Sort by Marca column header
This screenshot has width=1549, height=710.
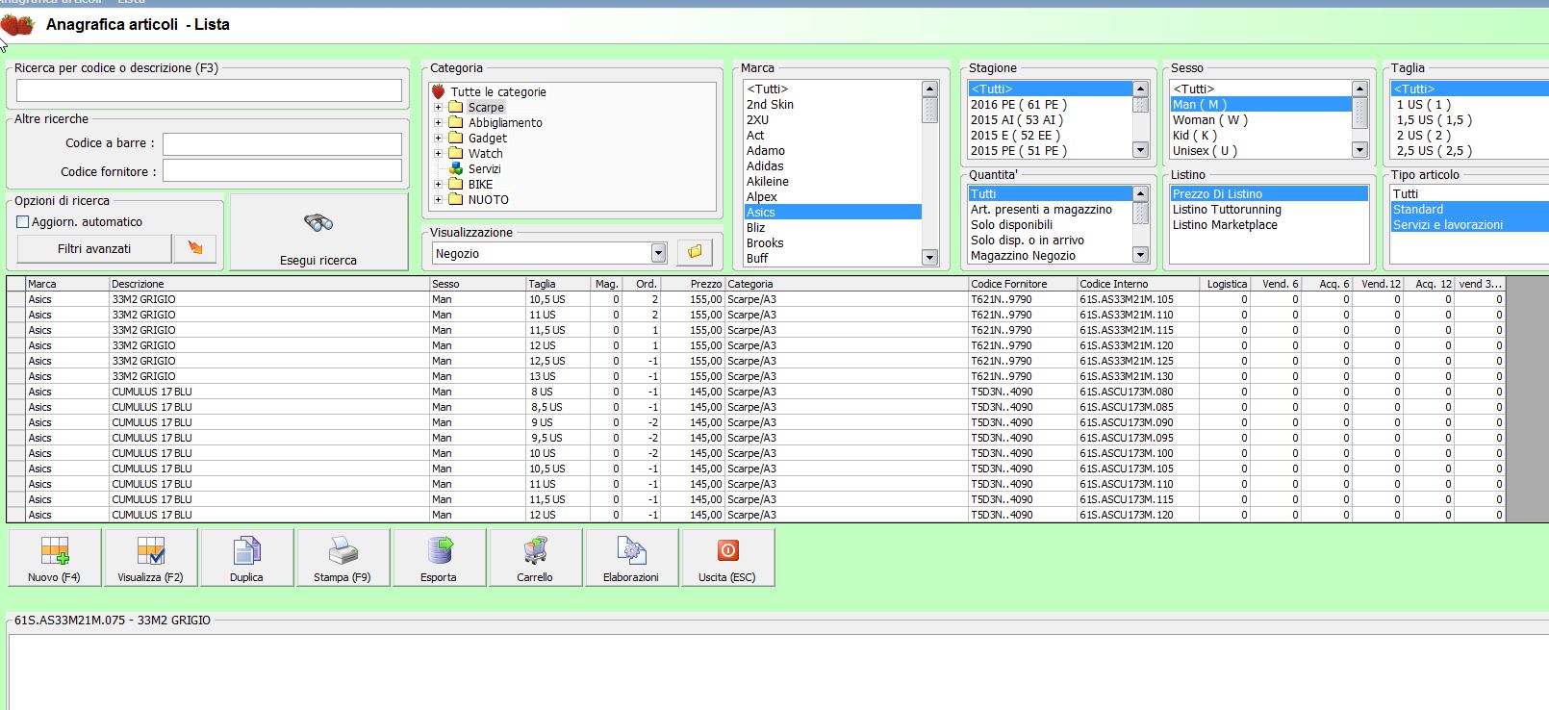pyautogui.click(x=66, y=284)
